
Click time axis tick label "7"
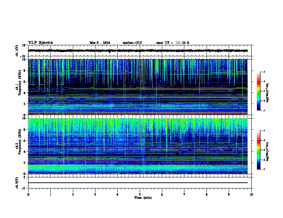184,194
